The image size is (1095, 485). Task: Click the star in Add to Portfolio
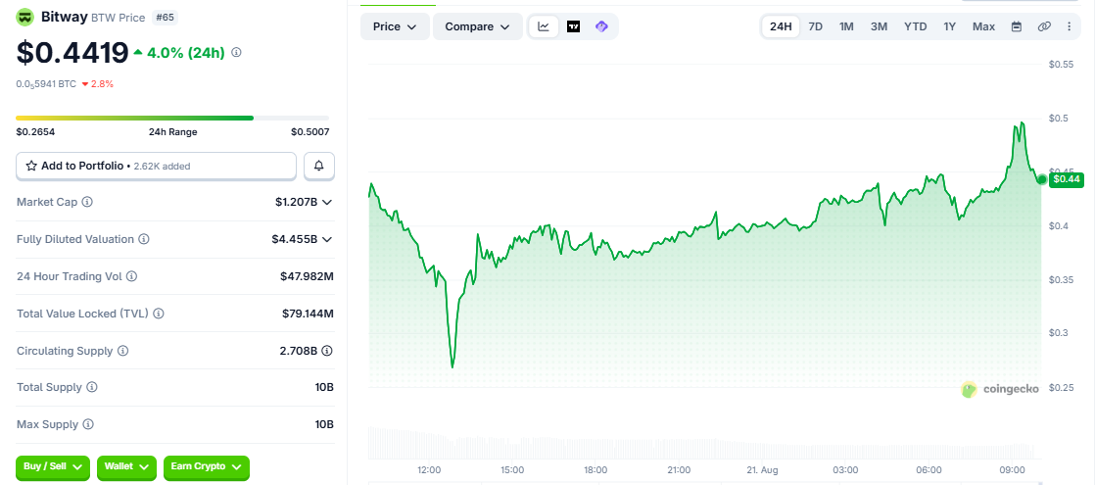click(x=31, y=166)
